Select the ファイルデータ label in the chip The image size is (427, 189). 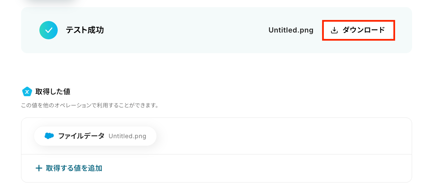coord(81,136)
